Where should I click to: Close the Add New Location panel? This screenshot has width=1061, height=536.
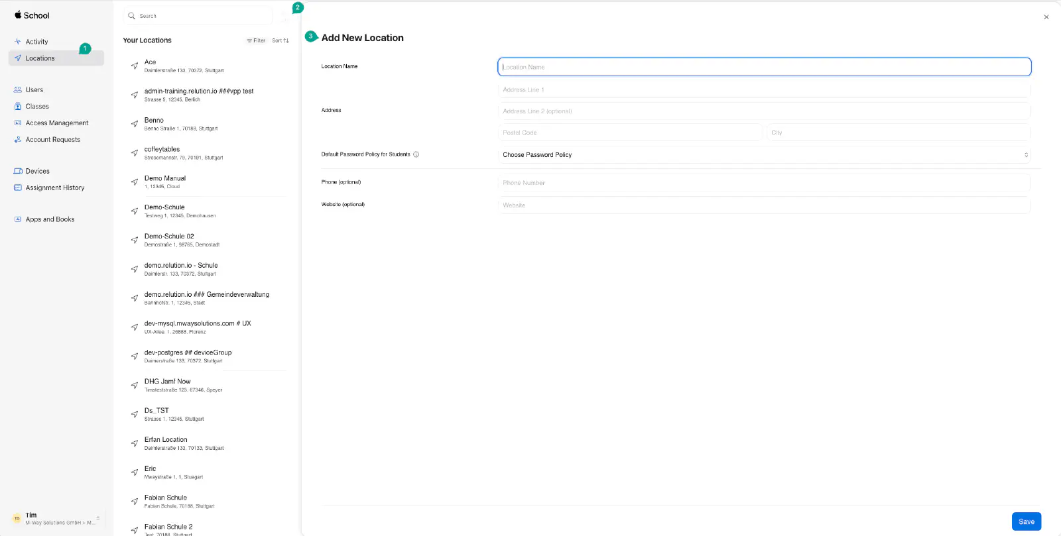(1046, 17)
